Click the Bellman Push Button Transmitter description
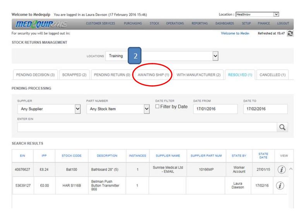The image size is (304, 213). pyautogui.click(x=105, y=186)
